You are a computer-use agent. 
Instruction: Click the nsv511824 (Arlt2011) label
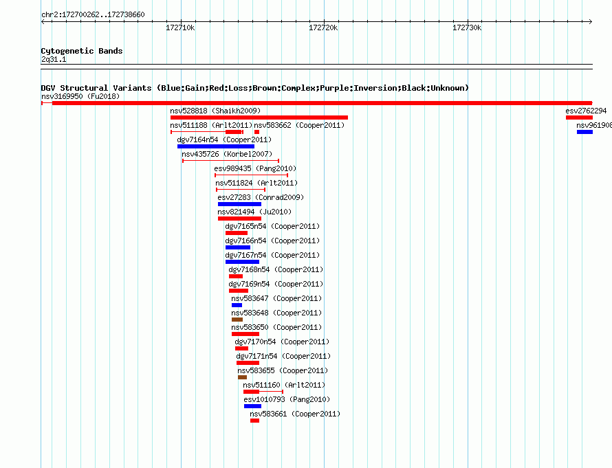click(256, 183)
